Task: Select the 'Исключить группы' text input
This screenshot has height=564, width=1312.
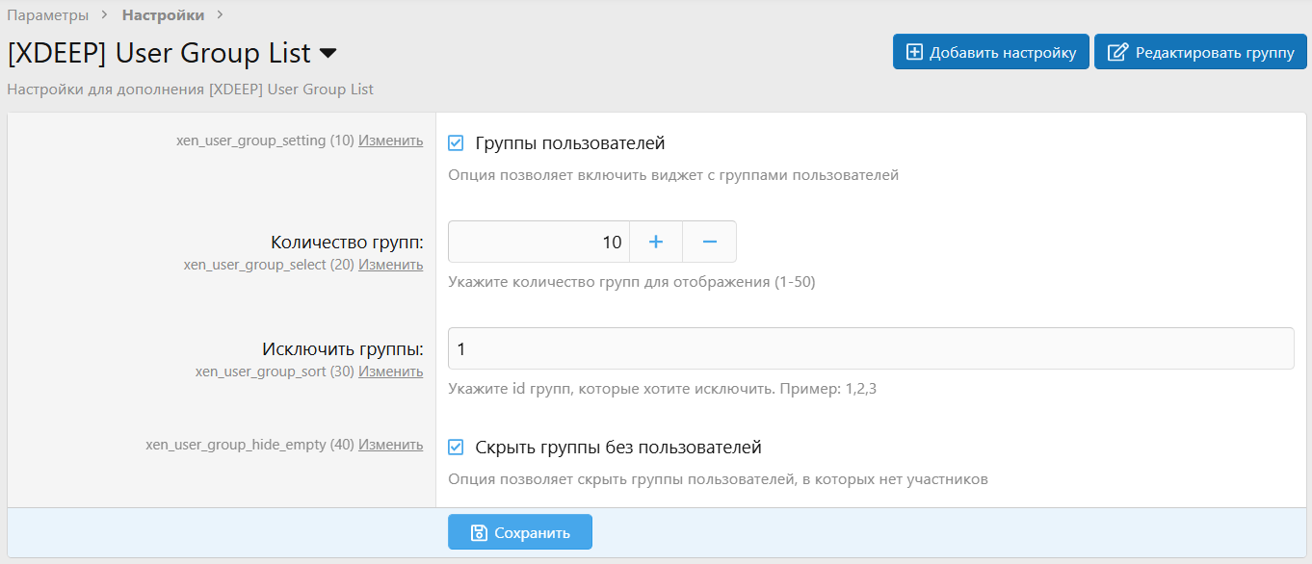Action: (x=867, y=347)
